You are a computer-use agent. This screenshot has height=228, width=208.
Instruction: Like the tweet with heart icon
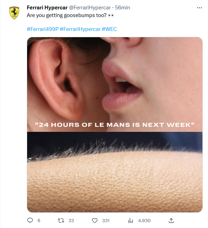tap(95, 220)
